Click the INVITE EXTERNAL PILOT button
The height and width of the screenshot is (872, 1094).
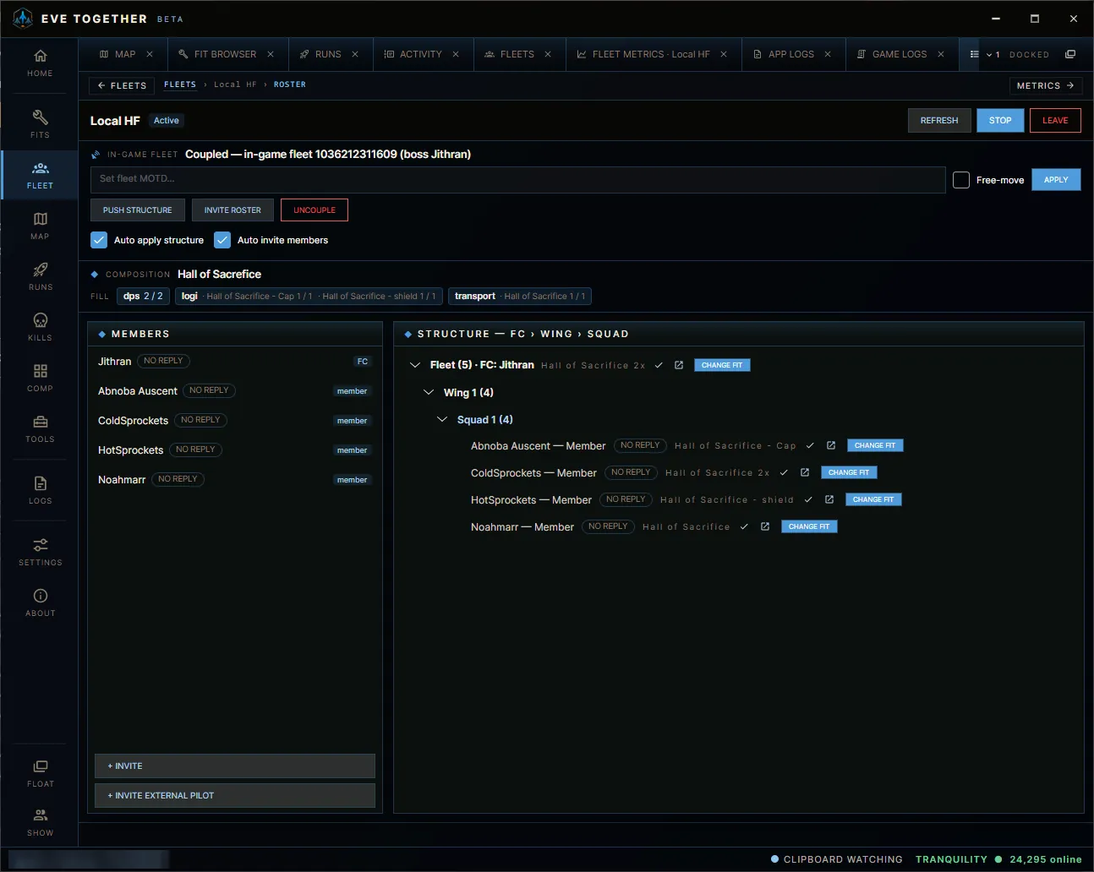[x=235, y=795]
